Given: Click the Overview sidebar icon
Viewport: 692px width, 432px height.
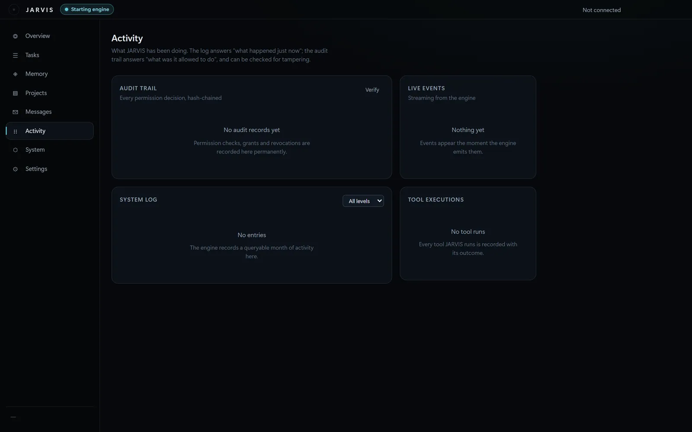Looking at the screenshot, I should [x=15, y=36].
